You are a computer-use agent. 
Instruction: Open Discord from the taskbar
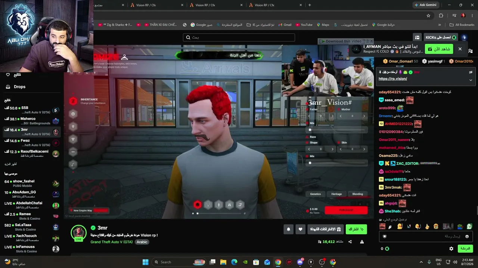pos(300,262)
